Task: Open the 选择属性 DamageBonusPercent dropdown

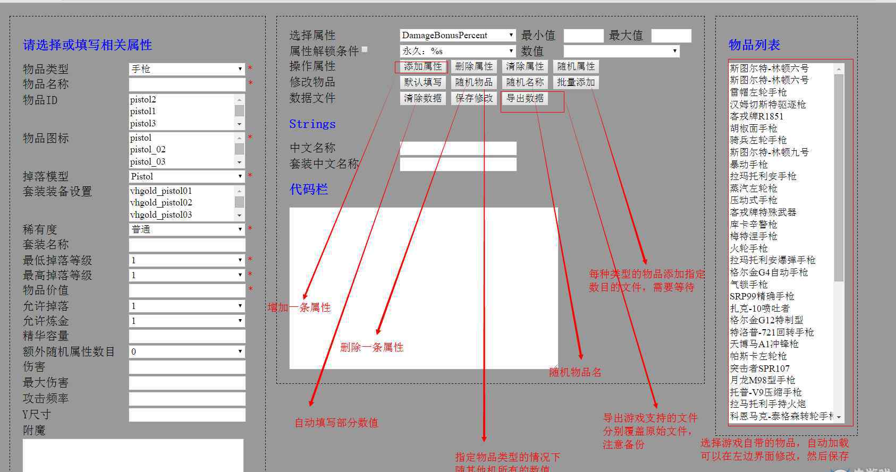Action: pos(458,35)
